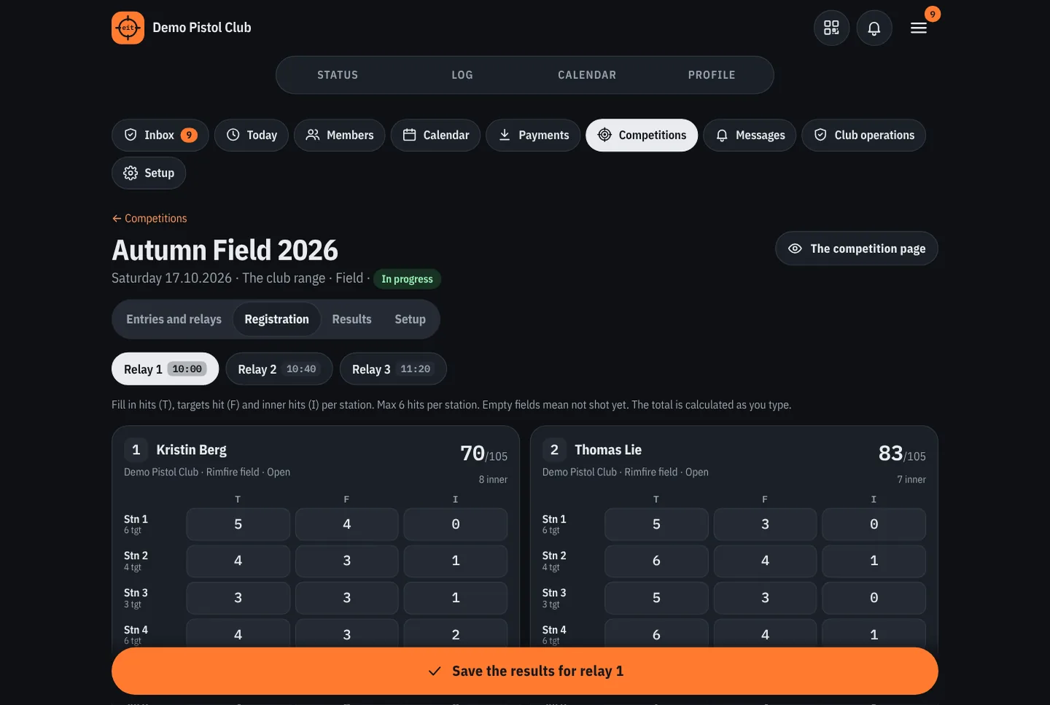Viewport: 1050px width, 705px height.
Task: Select Relay 3 at 11:20
Action: tap(393, 369)
